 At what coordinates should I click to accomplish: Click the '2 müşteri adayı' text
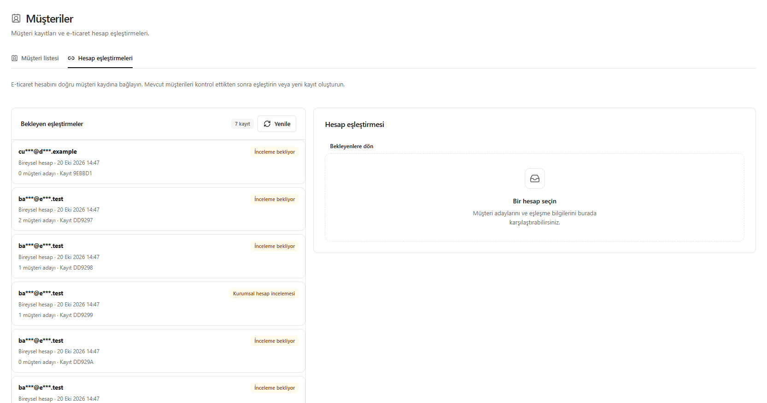click(x=37, y=220)
